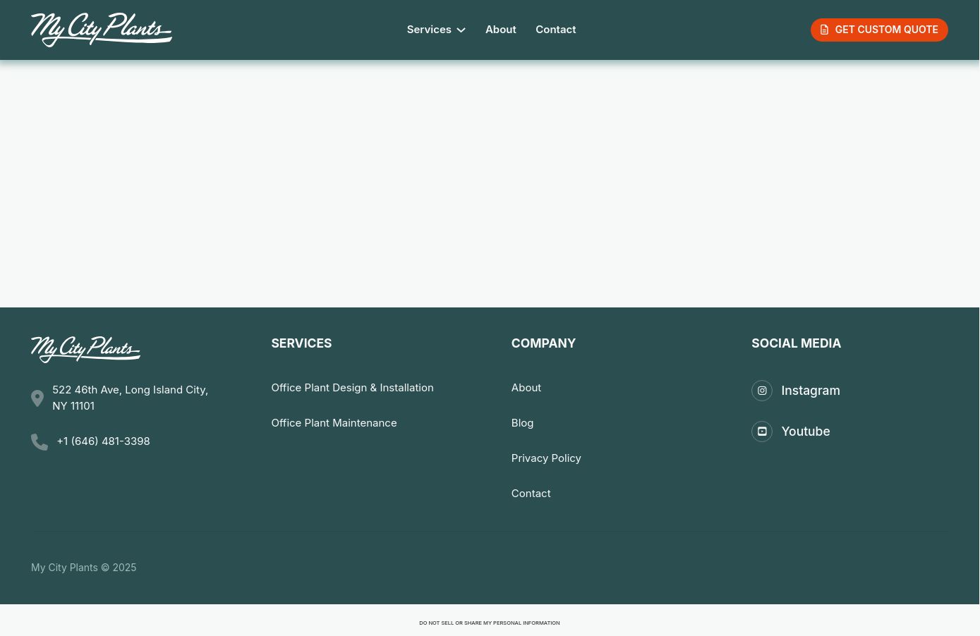The height and width of the screenshot is (636, 980).
Task: Open the Services menu in the navbar
Action: click(x=429, y=30)
